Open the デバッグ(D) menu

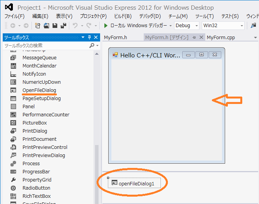[x=150, y=16]
